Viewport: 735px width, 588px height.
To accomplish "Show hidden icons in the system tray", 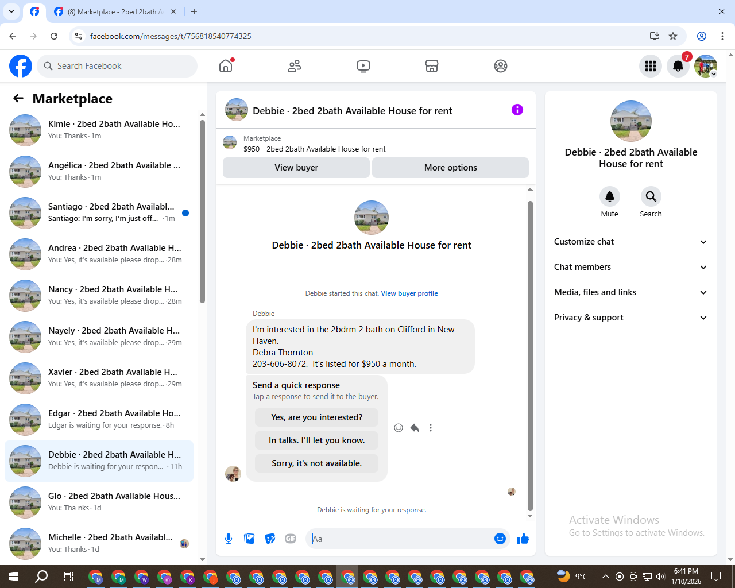I will pyautogui.click(x=605, y=577).
